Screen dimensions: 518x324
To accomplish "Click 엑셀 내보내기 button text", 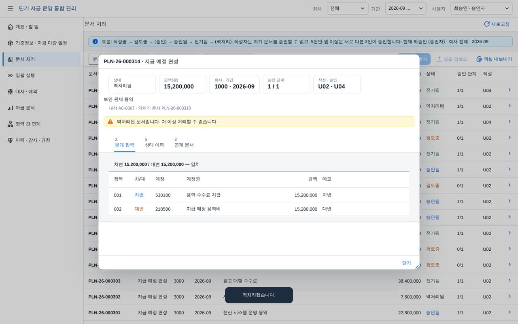I will pyautogui.click(x=498, y=59).
